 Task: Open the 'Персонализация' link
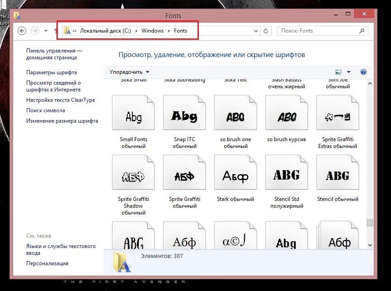click(x=47, y=263)
